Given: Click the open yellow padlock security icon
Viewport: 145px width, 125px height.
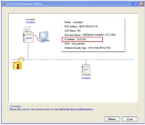Looking at the screenshot, I should tap(18, 63).
